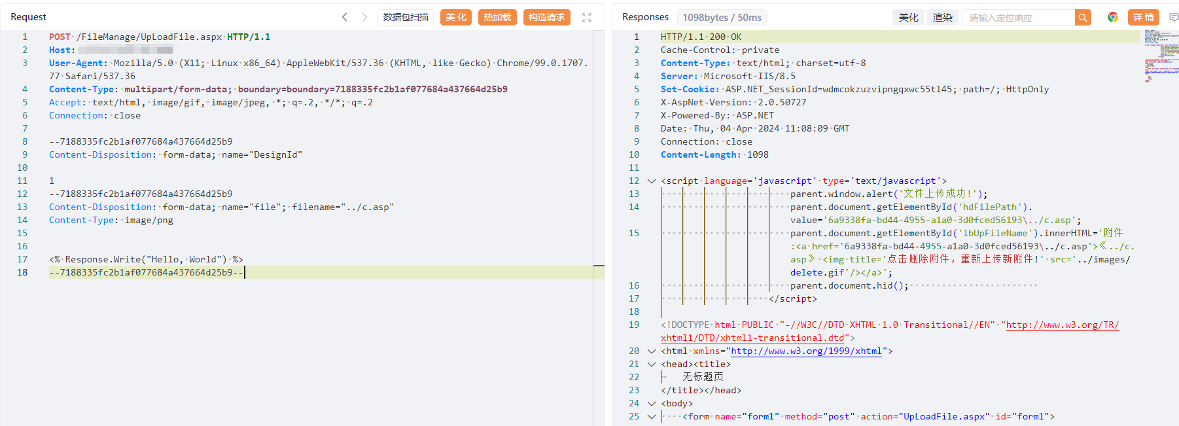
Task: Click the comment icon beside 详情
Action: pyautogui.click(x=1174, y=18)
